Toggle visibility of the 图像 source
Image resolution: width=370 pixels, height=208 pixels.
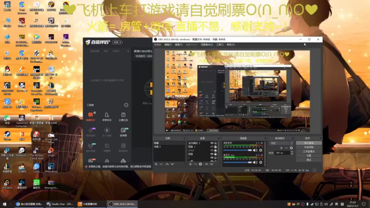(x=212, y=154)
